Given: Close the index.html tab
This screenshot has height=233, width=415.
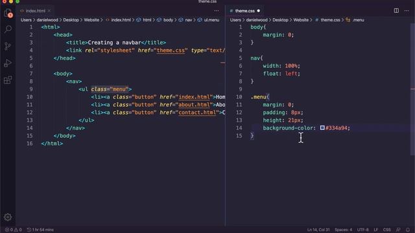Looking at the screenshot, I should click(x=49, y=11).
